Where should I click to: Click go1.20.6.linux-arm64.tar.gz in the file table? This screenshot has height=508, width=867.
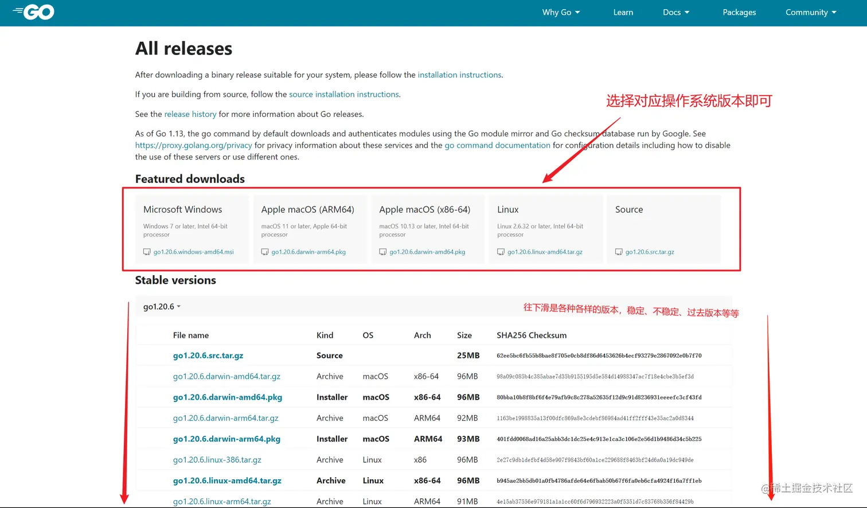(222, 501)
